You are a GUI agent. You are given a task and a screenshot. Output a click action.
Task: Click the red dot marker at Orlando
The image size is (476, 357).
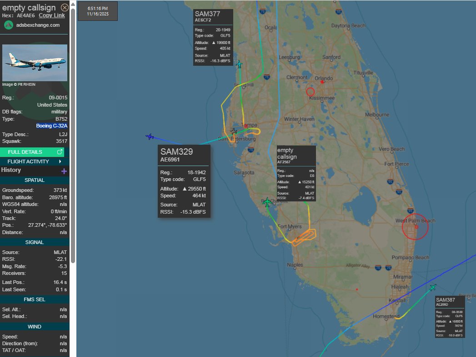tap(322, 82)
